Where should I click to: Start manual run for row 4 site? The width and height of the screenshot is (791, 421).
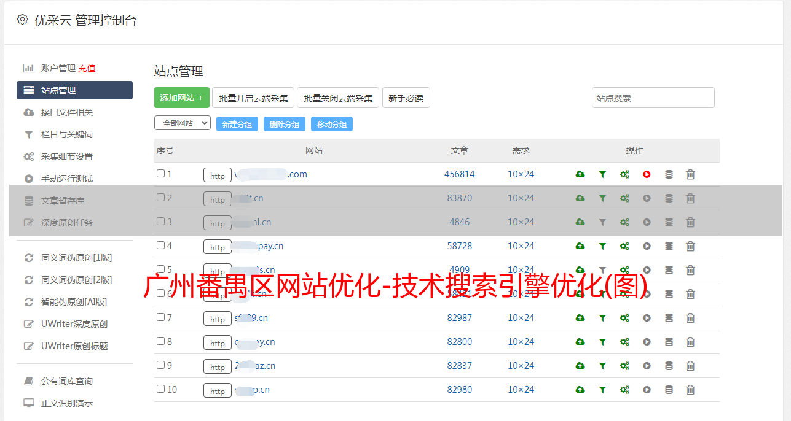[x=647, y=246]
